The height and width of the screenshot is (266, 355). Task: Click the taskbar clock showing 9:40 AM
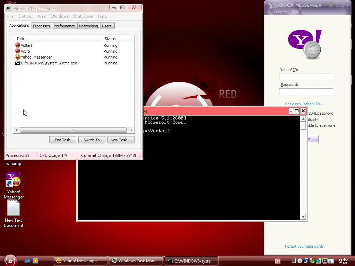tap(343, 261)
